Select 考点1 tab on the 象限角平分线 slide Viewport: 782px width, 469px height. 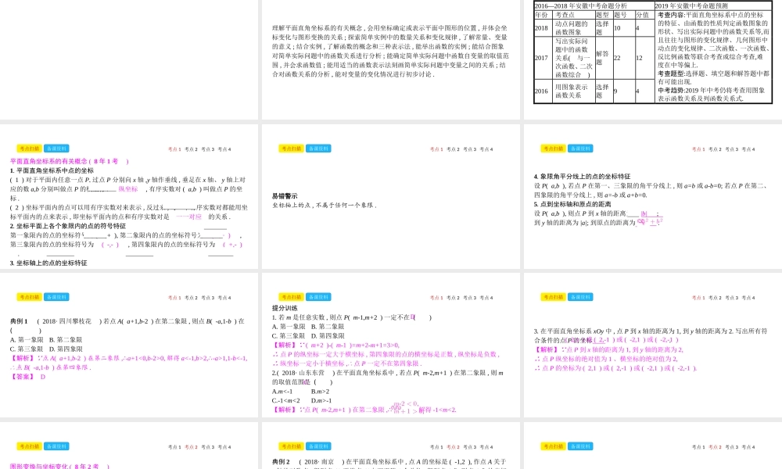[698, 149]
